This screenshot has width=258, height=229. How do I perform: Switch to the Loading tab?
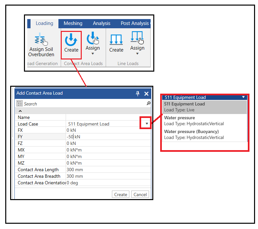44,23
